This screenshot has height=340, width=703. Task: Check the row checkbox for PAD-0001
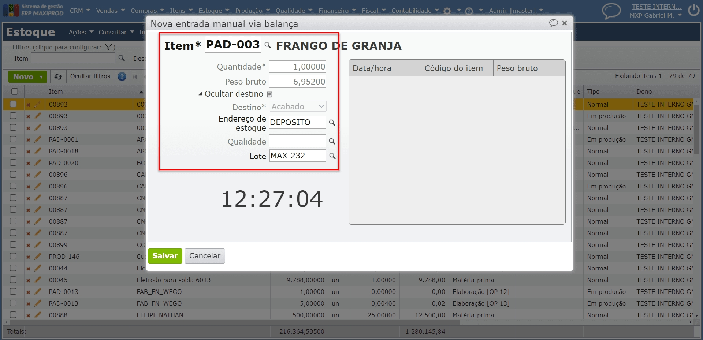[x=13, y=139]
